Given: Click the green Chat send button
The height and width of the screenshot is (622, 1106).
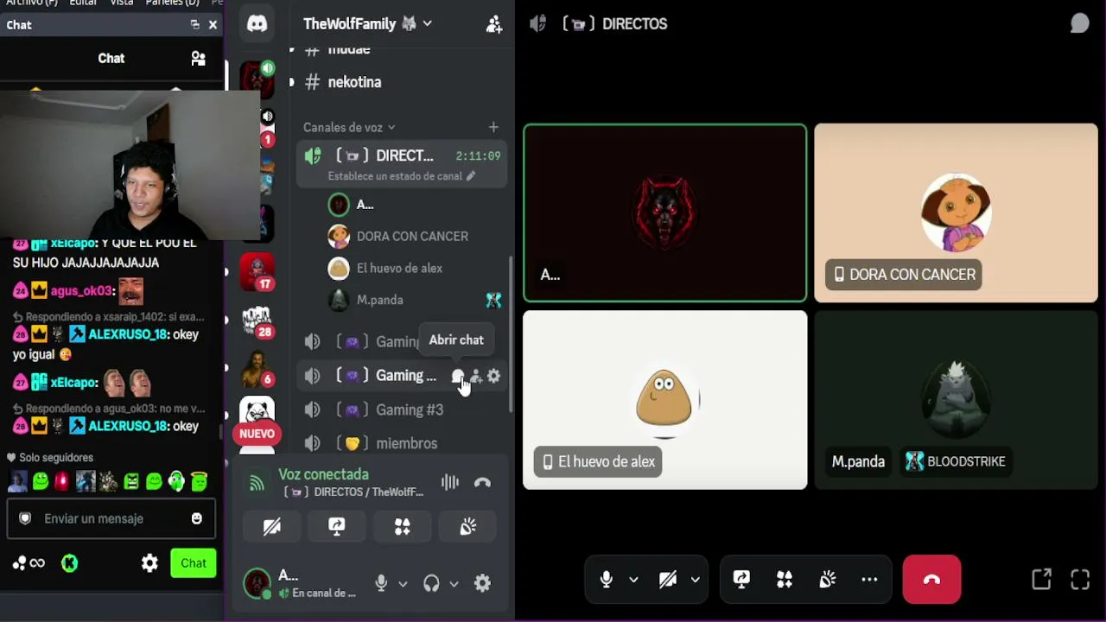Looking at the screenshot, I should point(194,563).
